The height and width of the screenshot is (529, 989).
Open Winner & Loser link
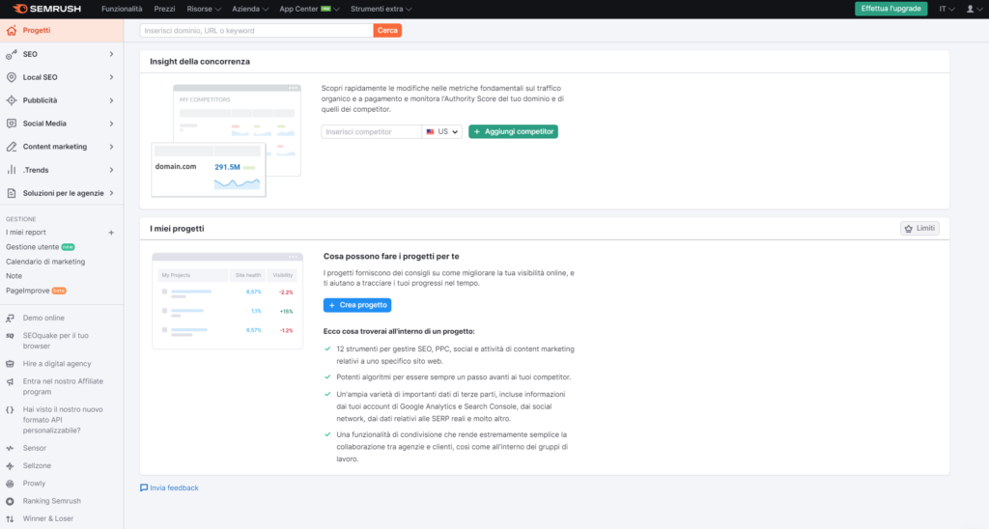[48, 519]
